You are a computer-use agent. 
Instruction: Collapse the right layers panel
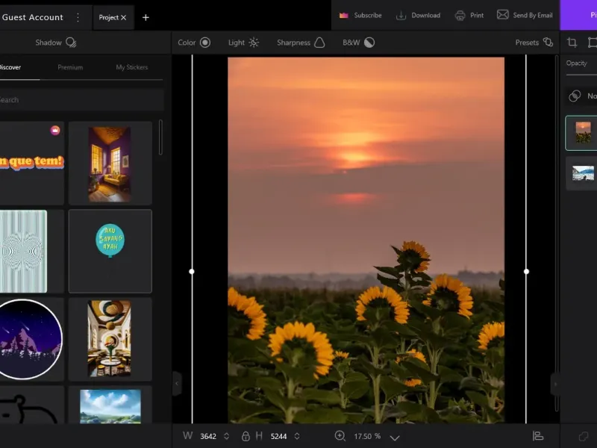click(554, 384)
